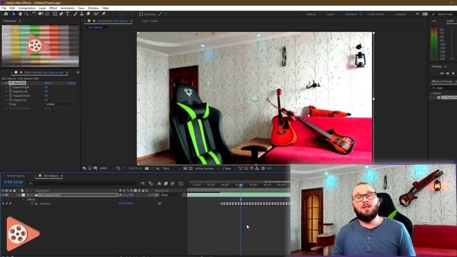Click the draft 3D icon in the timeline

[x=151, y=183]
